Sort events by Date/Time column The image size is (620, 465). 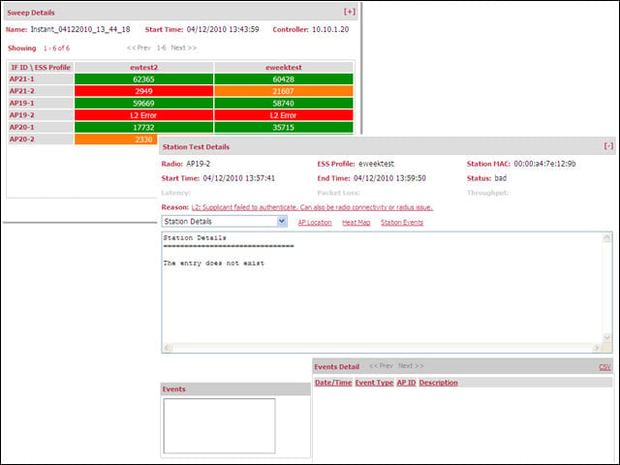[x=333, y=383]
